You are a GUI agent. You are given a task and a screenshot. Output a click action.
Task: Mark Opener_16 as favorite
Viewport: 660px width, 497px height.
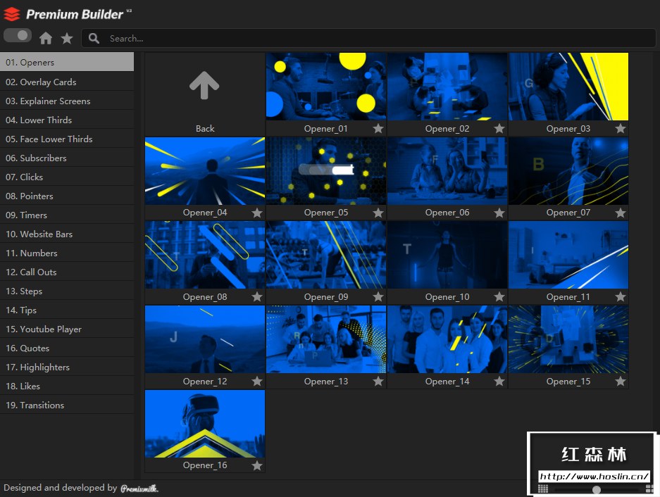coord(257,465)
